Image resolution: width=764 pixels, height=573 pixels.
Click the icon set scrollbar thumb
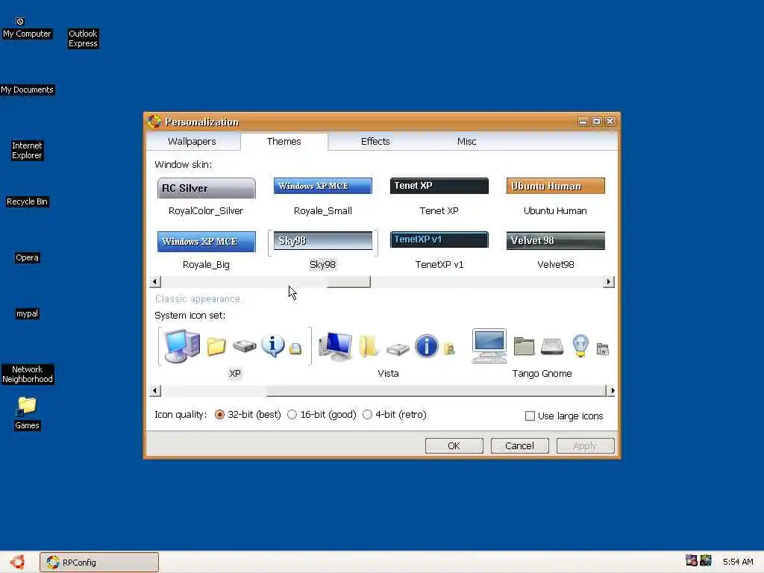[436, 390]
